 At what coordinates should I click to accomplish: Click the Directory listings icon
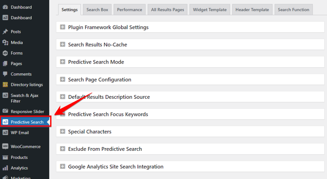(x=5, y=84)
